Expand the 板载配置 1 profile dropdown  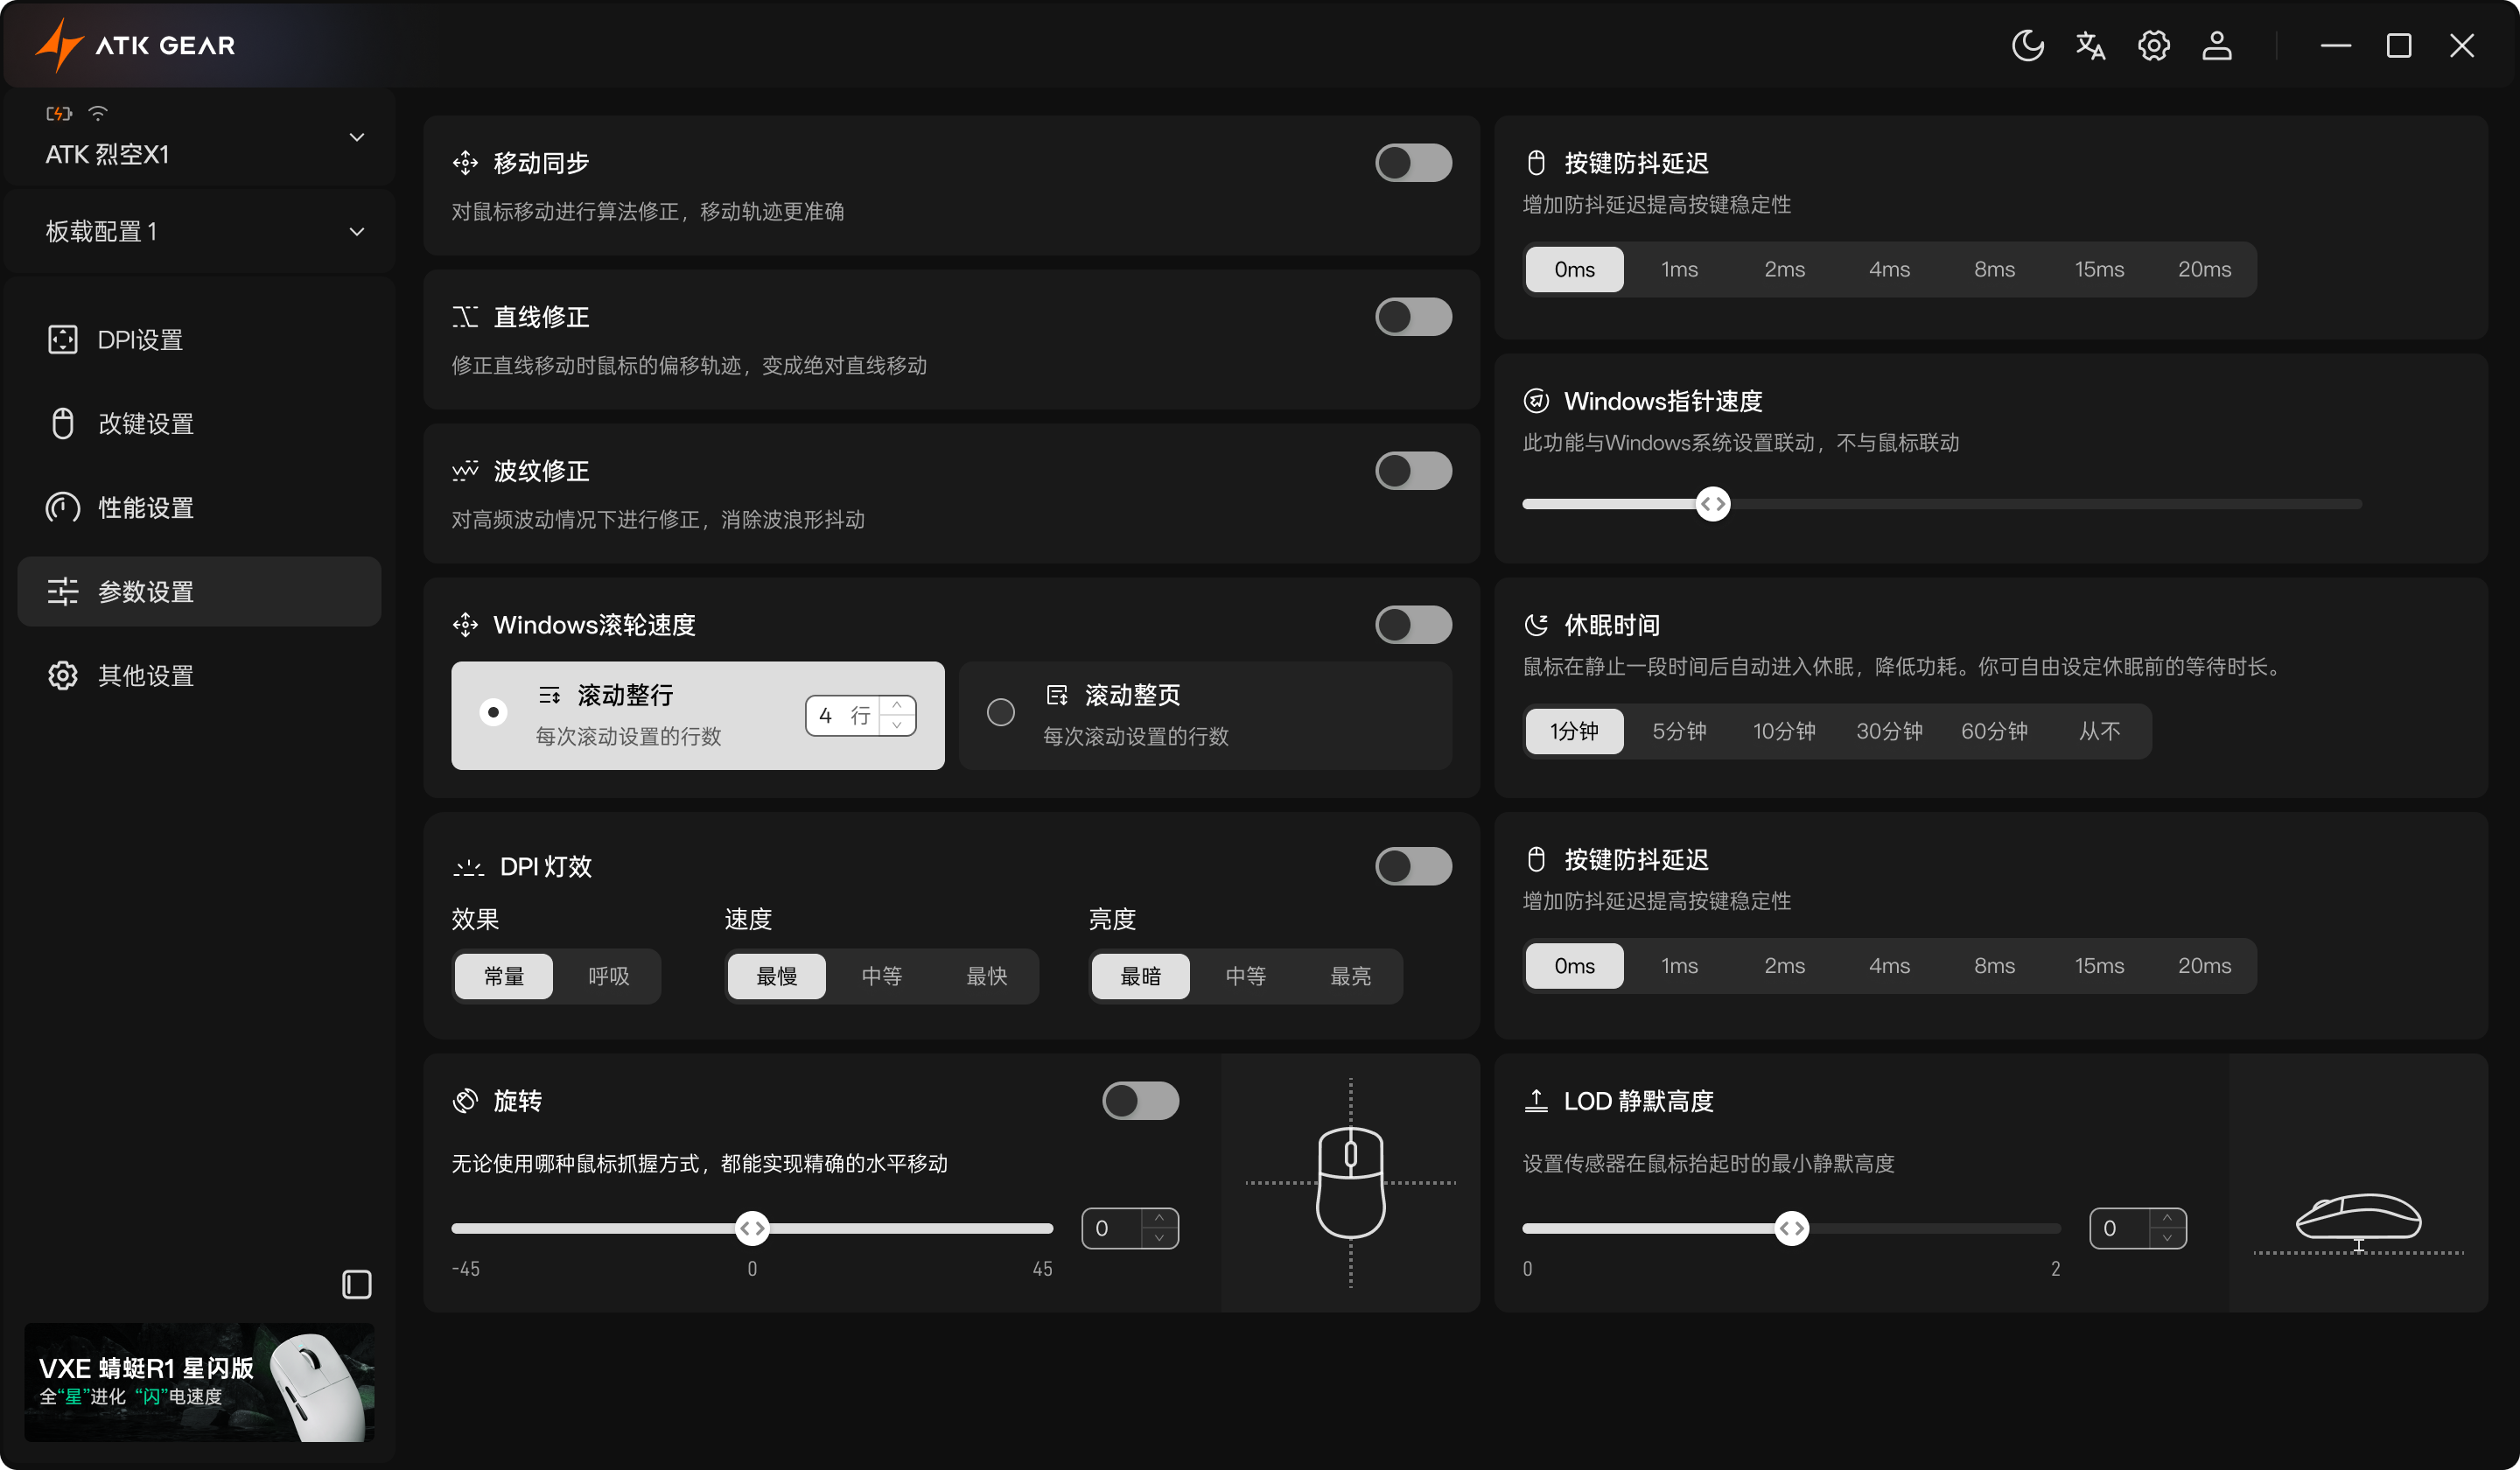[x=357, y=232]
